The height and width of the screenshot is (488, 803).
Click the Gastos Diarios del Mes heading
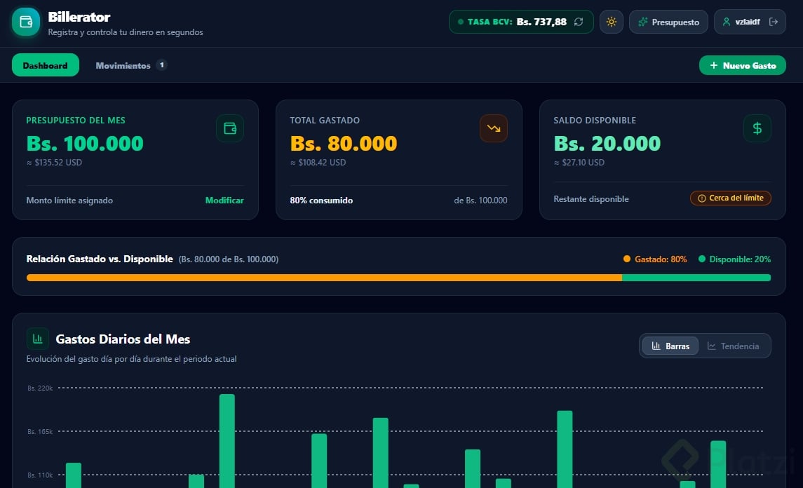pyautogui.click(x=123, y=339)
